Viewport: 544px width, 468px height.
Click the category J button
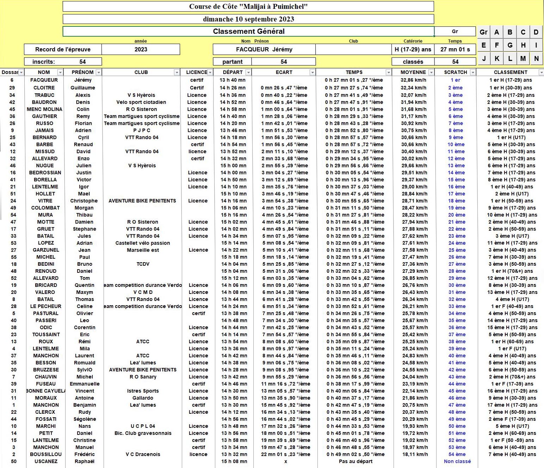click(x=483, y=58)
